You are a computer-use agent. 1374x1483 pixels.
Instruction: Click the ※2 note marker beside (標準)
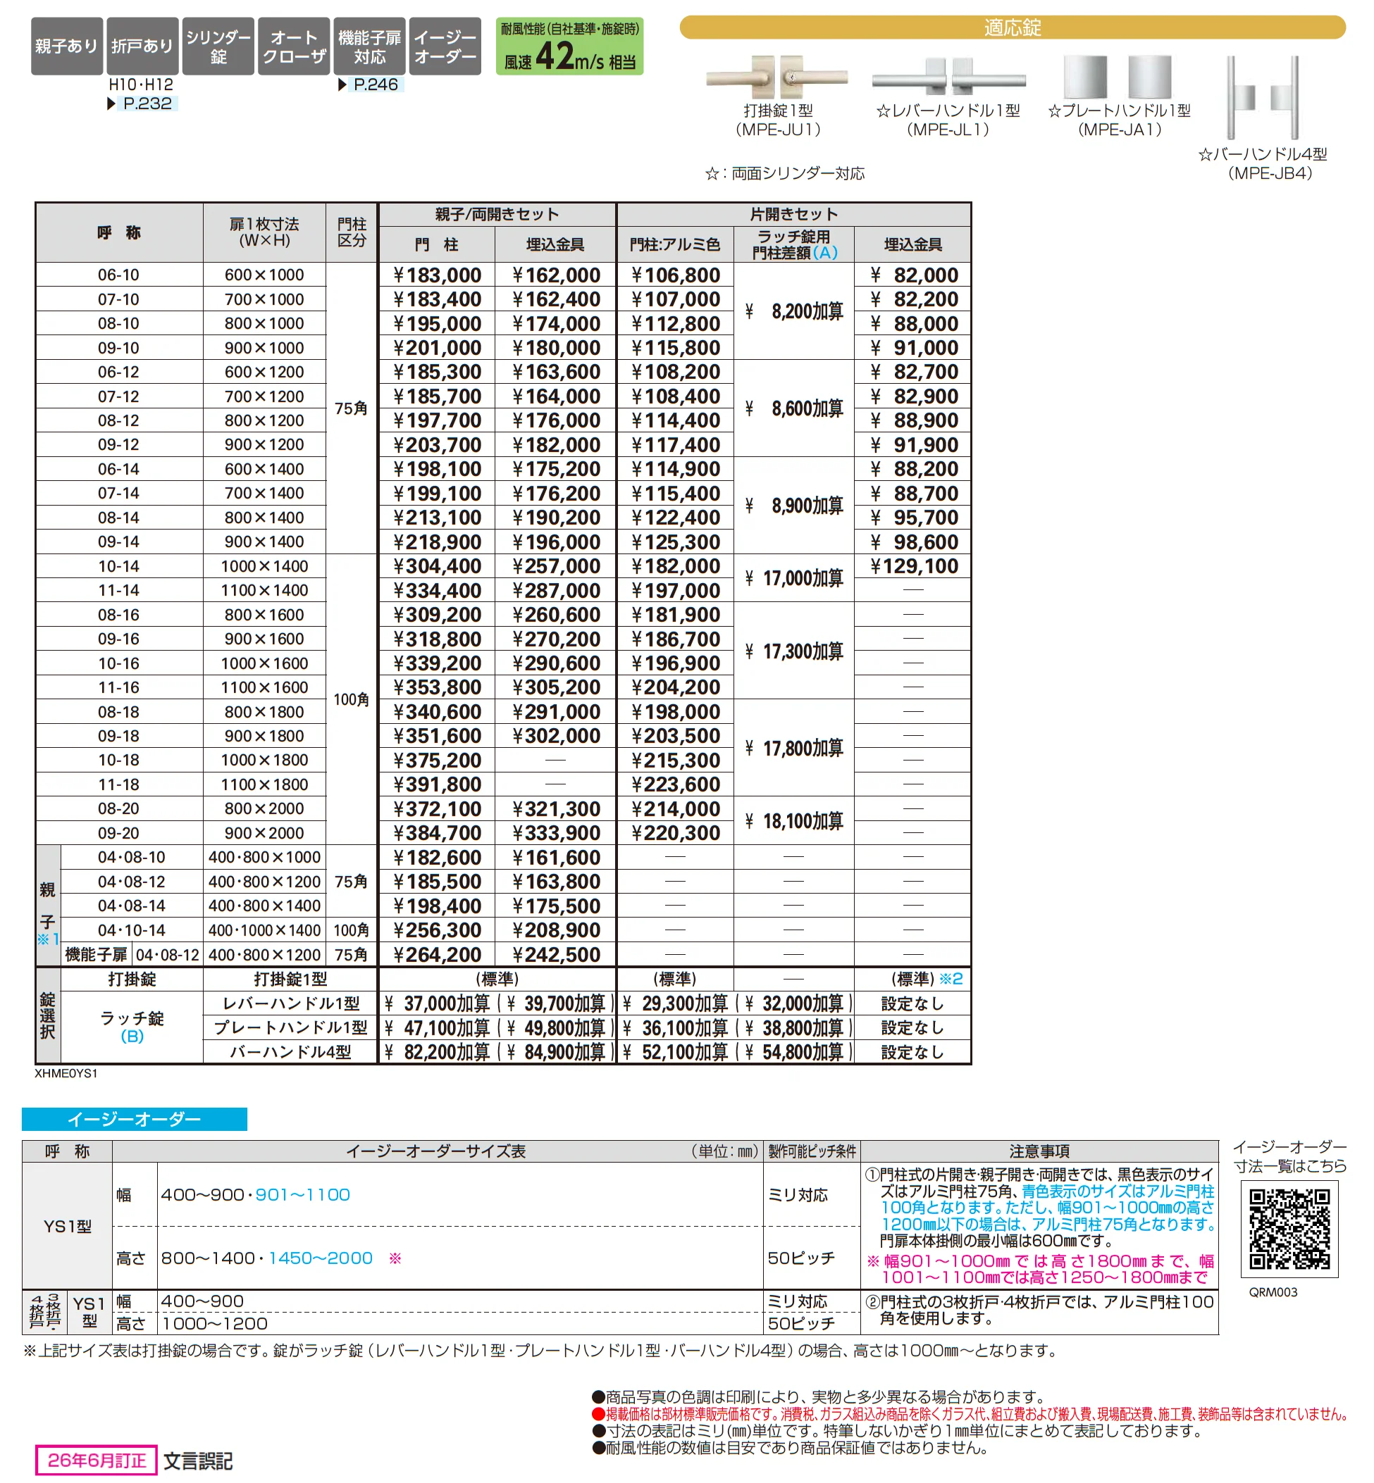tap(951, 980)
